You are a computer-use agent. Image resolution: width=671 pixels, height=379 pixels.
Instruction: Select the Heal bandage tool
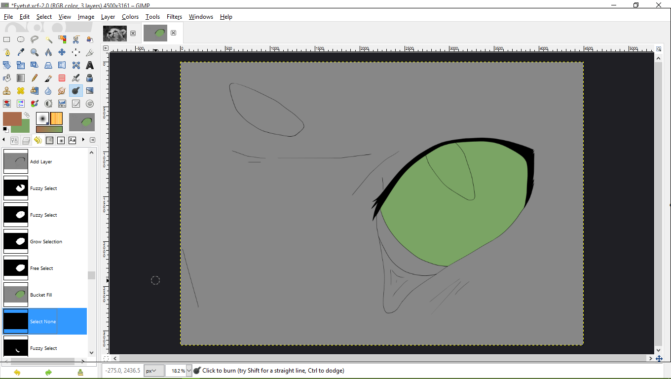point(21,91)
